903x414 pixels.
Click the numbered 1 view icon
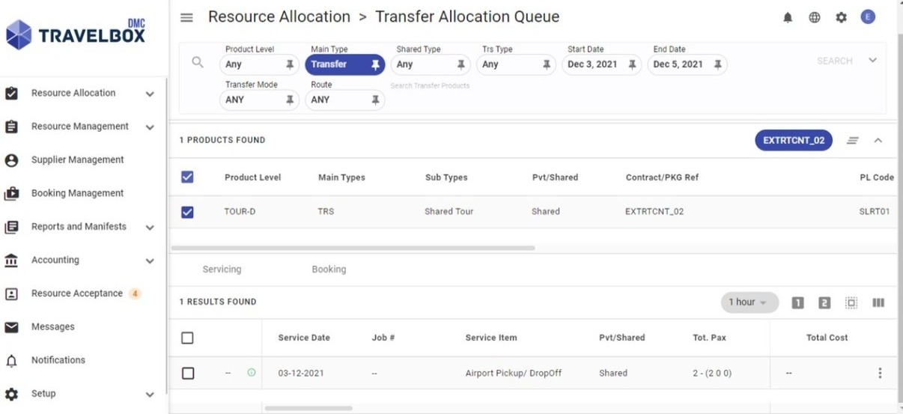797,302
